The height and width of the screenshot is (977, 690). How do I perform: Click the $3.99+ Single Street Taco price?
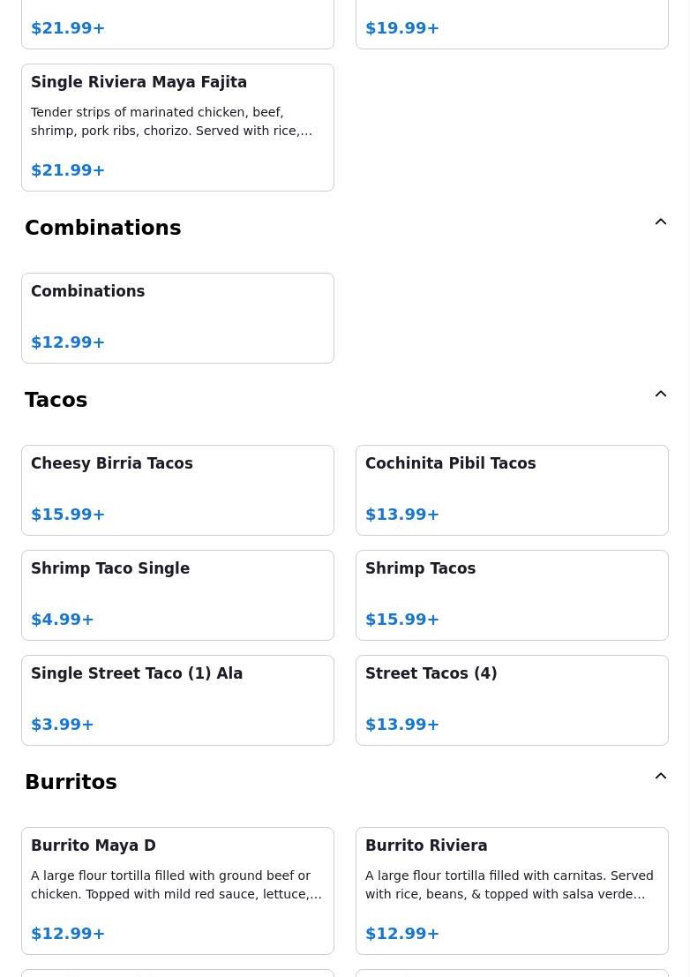click(63, 725)
